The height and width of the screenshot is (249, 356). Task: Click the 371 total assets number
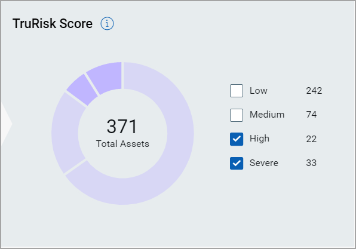click(x=122, y=127)
